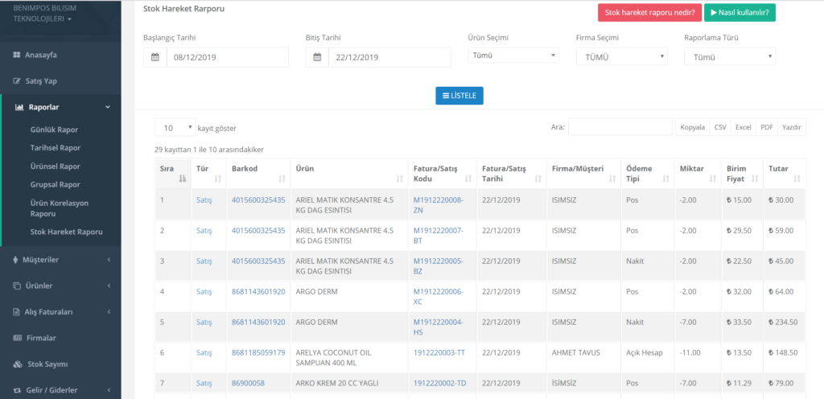The height and width of the screenshot is (399, 824).
Task: Click the Bitiş Tarihi calendar icon
Action: tap(317, 58)
